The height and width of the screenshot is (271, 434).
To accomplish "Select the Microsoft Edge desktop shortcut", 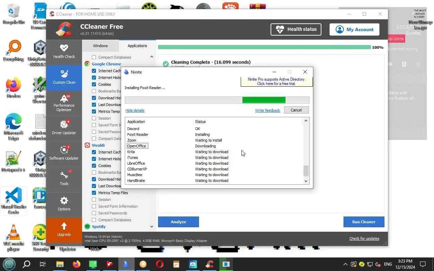I will pyautogui.click(x=14, y=127).
